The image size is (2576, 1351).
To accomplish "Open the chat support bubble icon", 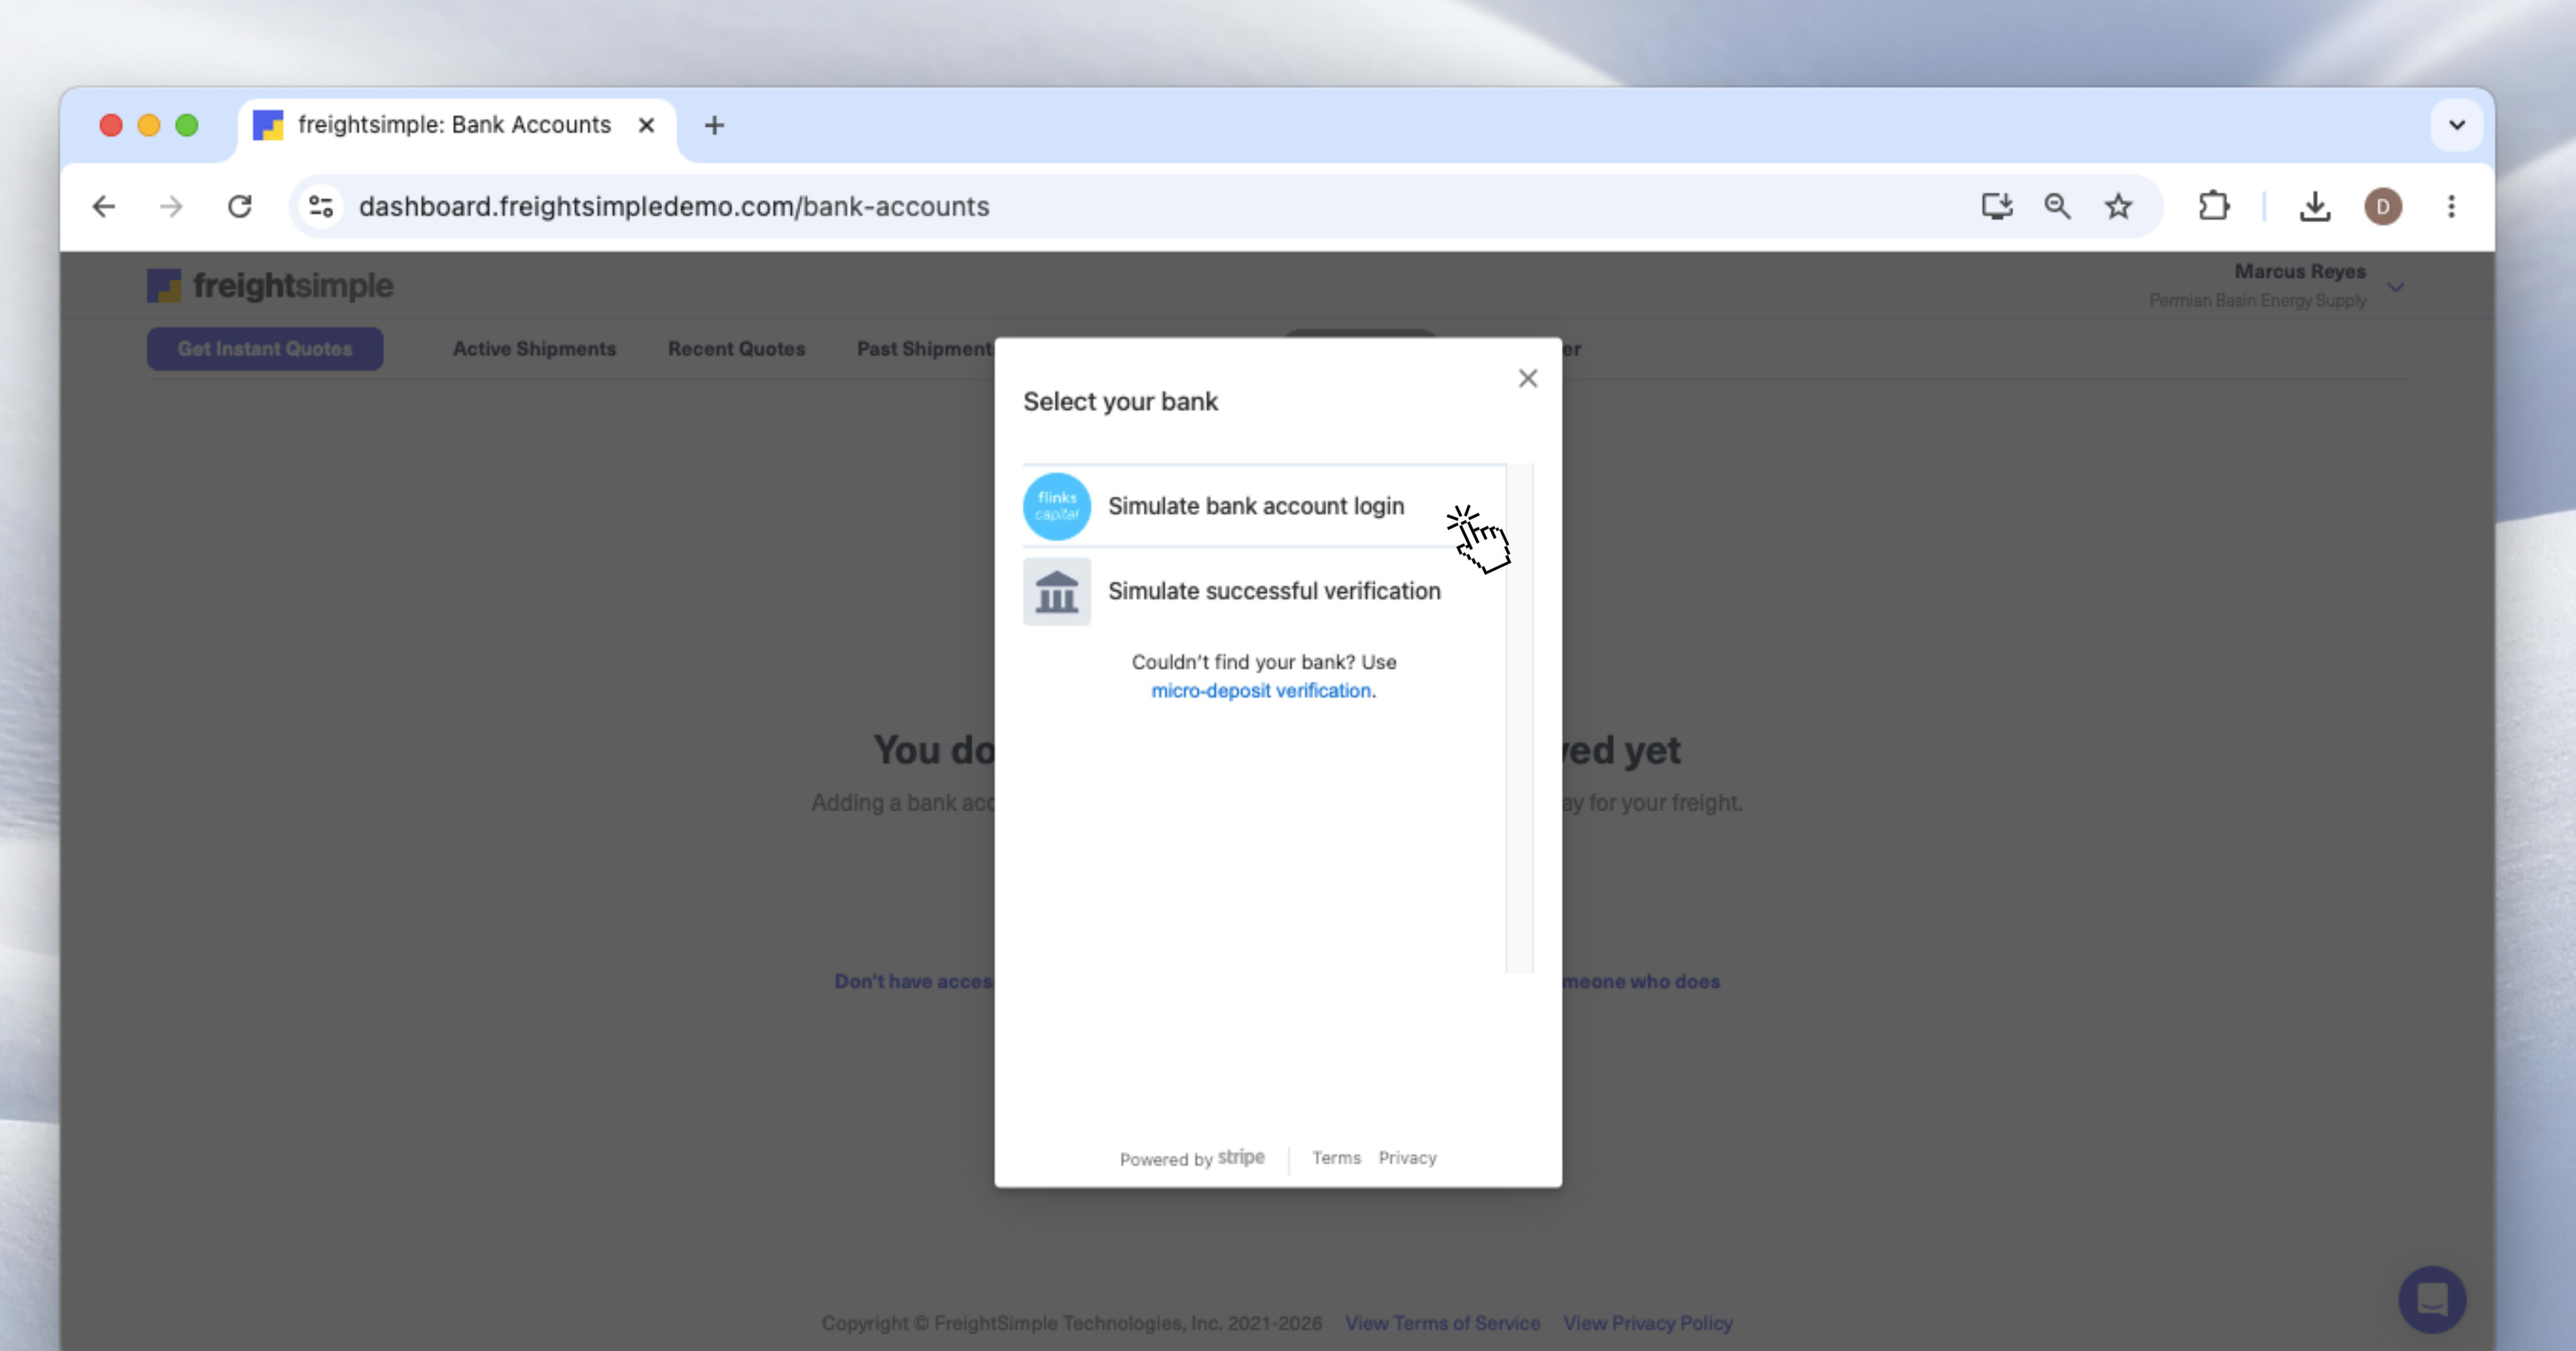I will (x=2432, y=1299).
